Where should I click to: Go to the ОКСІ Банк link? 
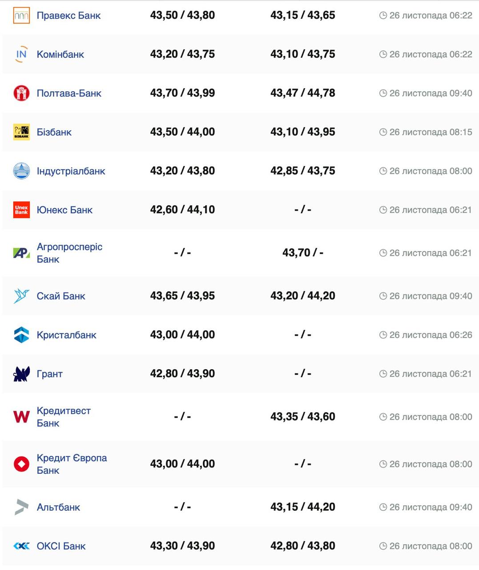[61, 546]
